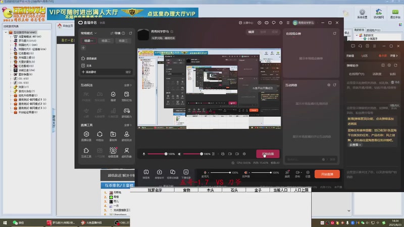Collapse the 互动游戏平台 tree root
The image size is (404, 227).
point(6,32)
